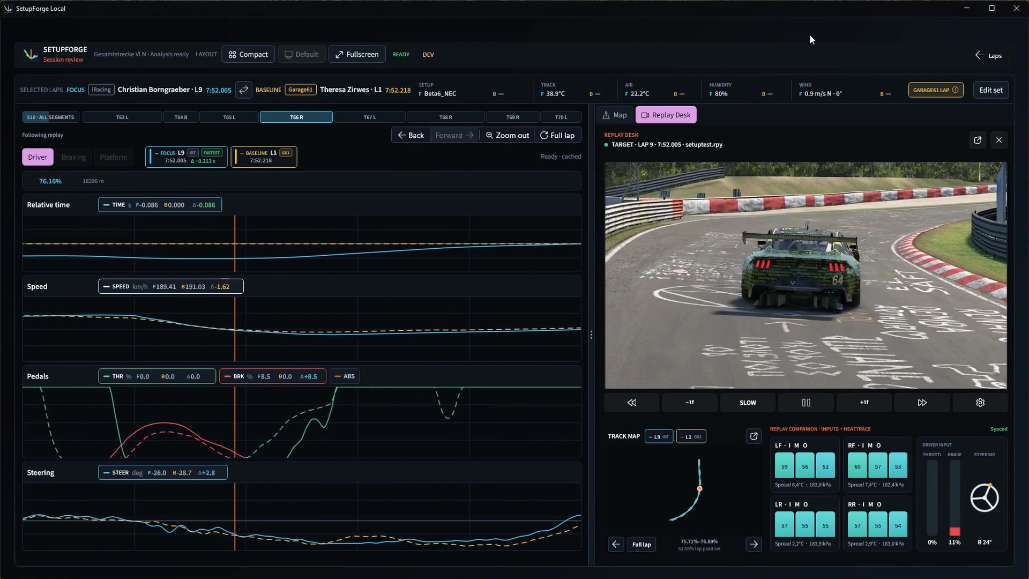1029x579 pixels.
Task: Step forward one frame
Action: pos(864,403)
